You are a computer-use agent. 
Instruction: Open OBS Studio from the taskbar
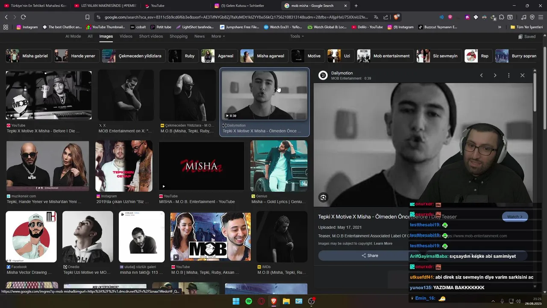[x=311, y=301]
